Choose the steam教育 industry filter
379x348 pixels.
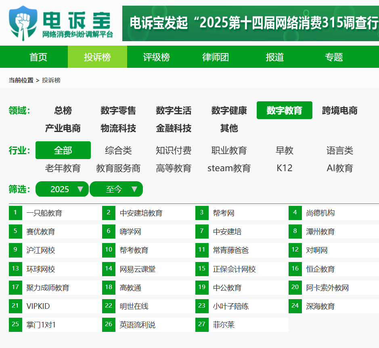(229, 168)
